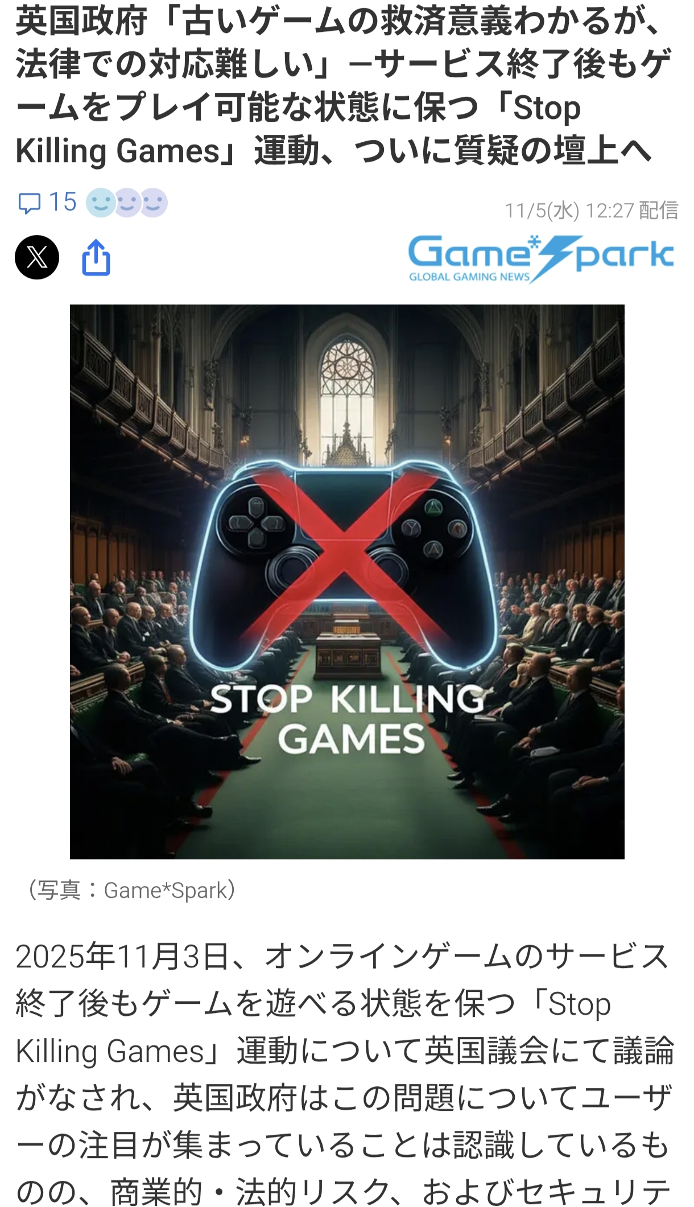This screenshot has height=1207, width=694.
Task: Tap the 11/5(水) 12:27 配信 timestamp
Action: 591,211
